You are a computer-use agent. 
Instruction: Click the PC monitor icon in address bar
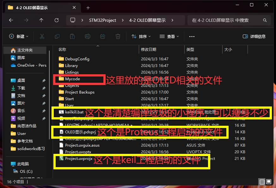[x=73, y=20]
